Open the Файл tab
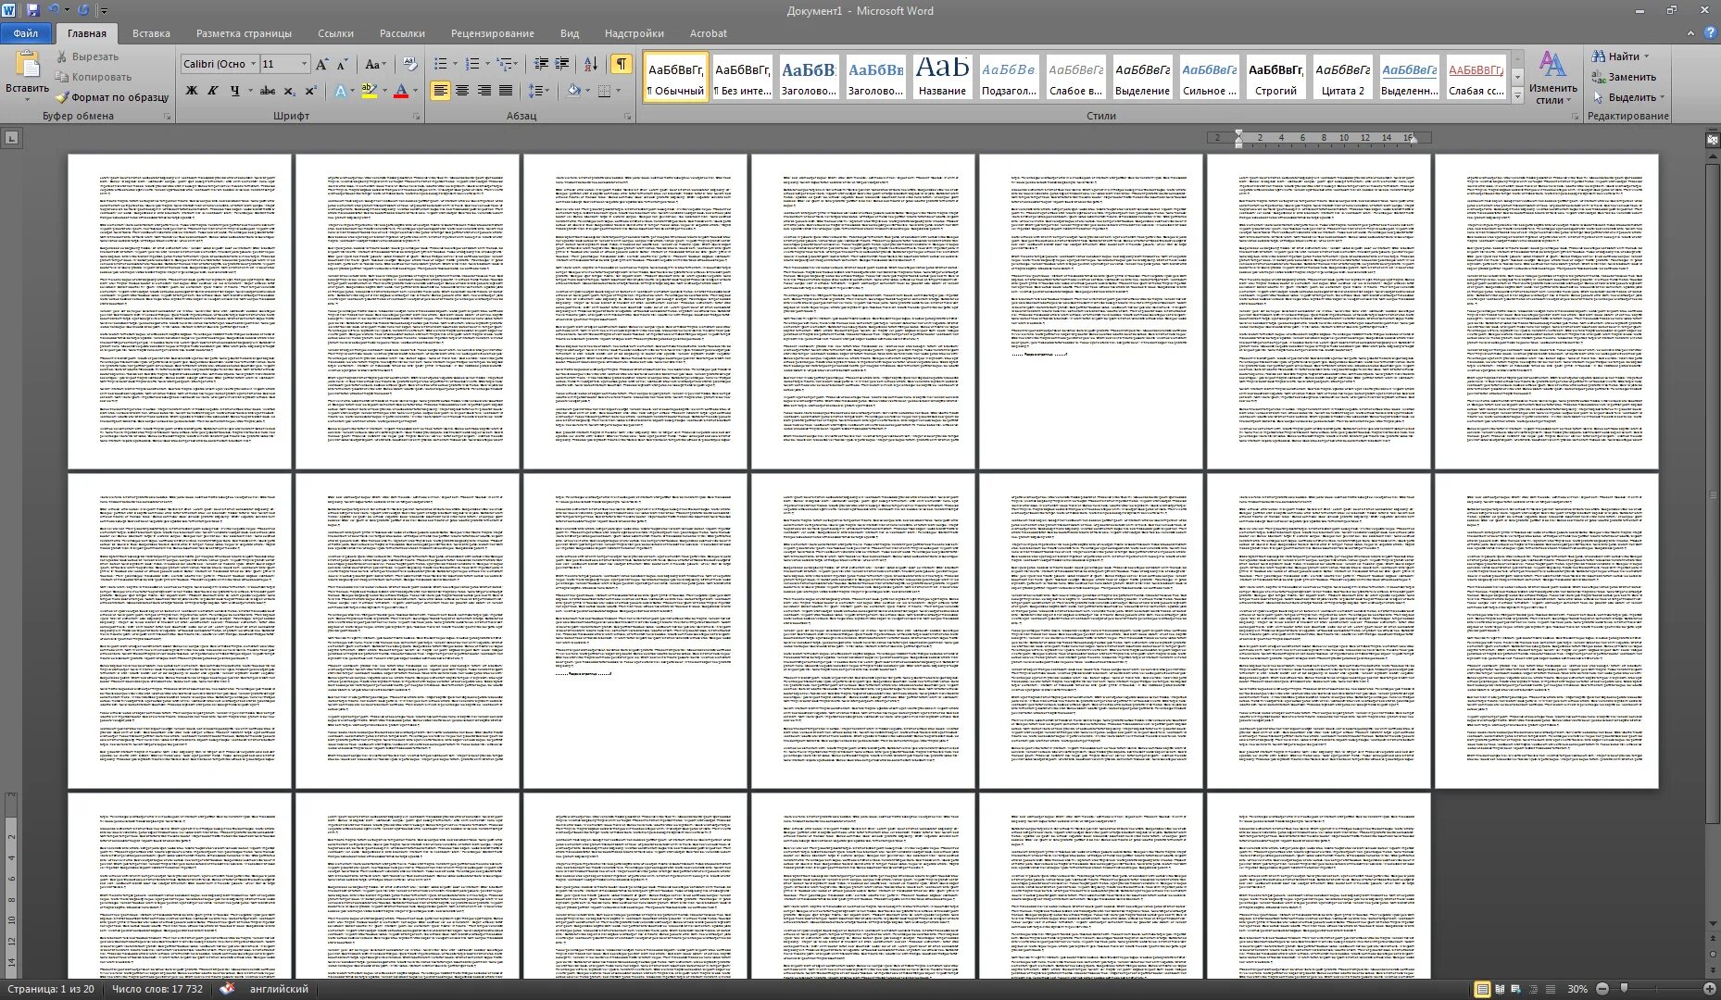Screen dimensions: 1721x1000 [26, 33]
